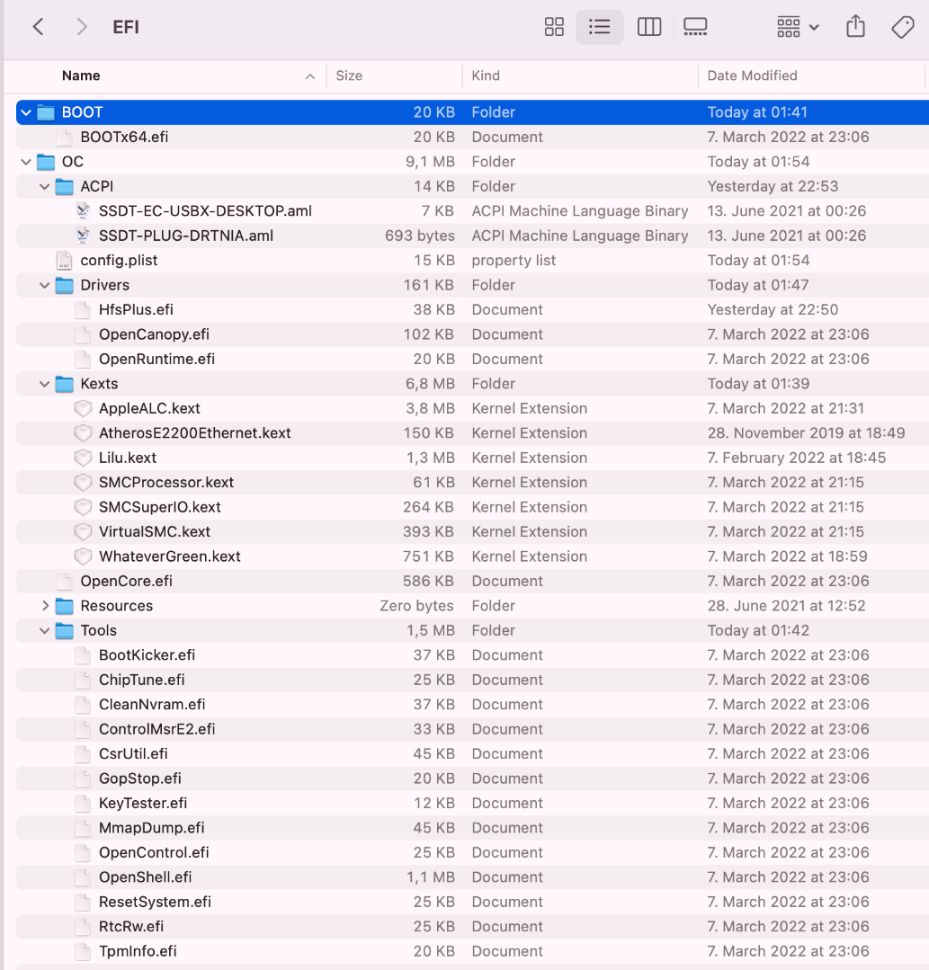Sort by the Kind column header

(x=486, y=76)
